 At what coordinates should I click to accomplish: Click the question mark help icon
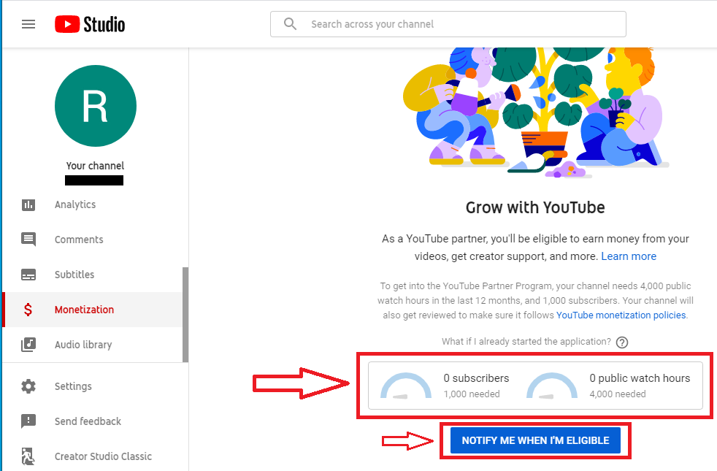(622, 342)
